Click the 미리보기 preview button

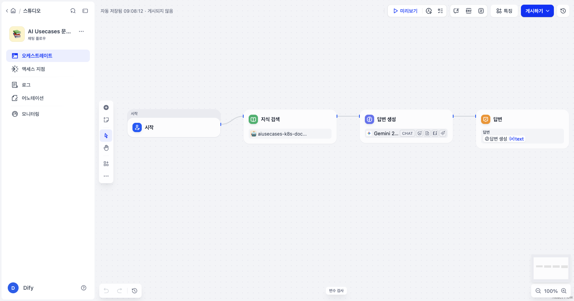click(405, 11)
